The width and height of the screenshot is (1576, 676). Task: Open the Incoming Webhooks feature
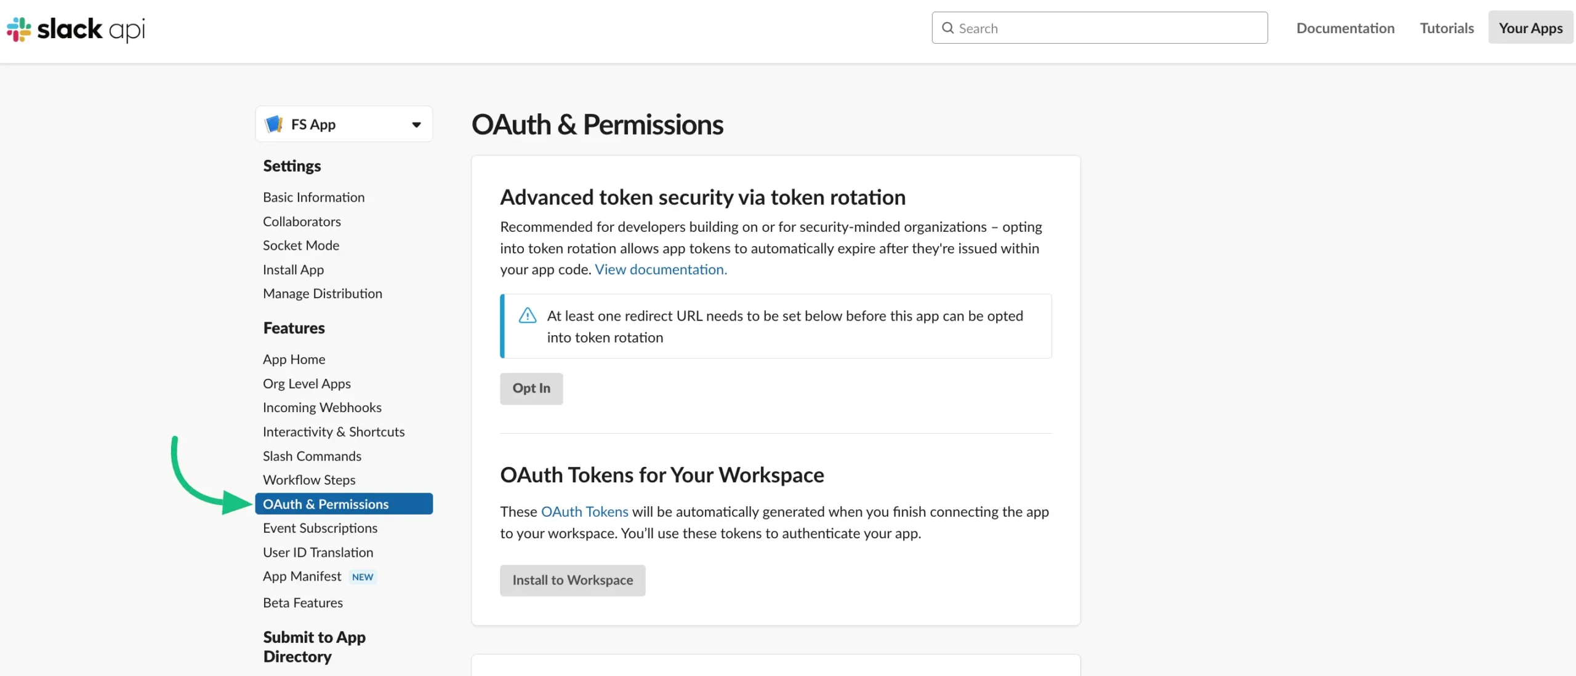point(322,407)
